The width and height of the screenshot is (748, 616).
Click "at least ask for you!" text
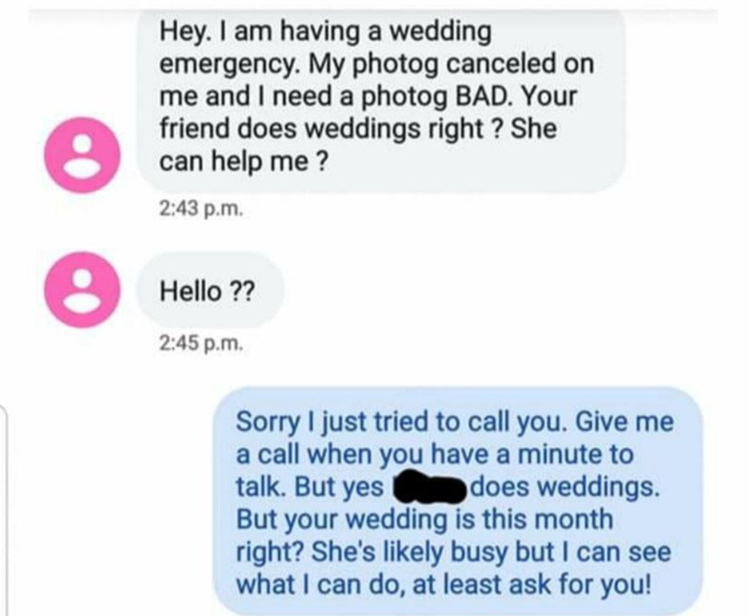click(x=531, y=584)
